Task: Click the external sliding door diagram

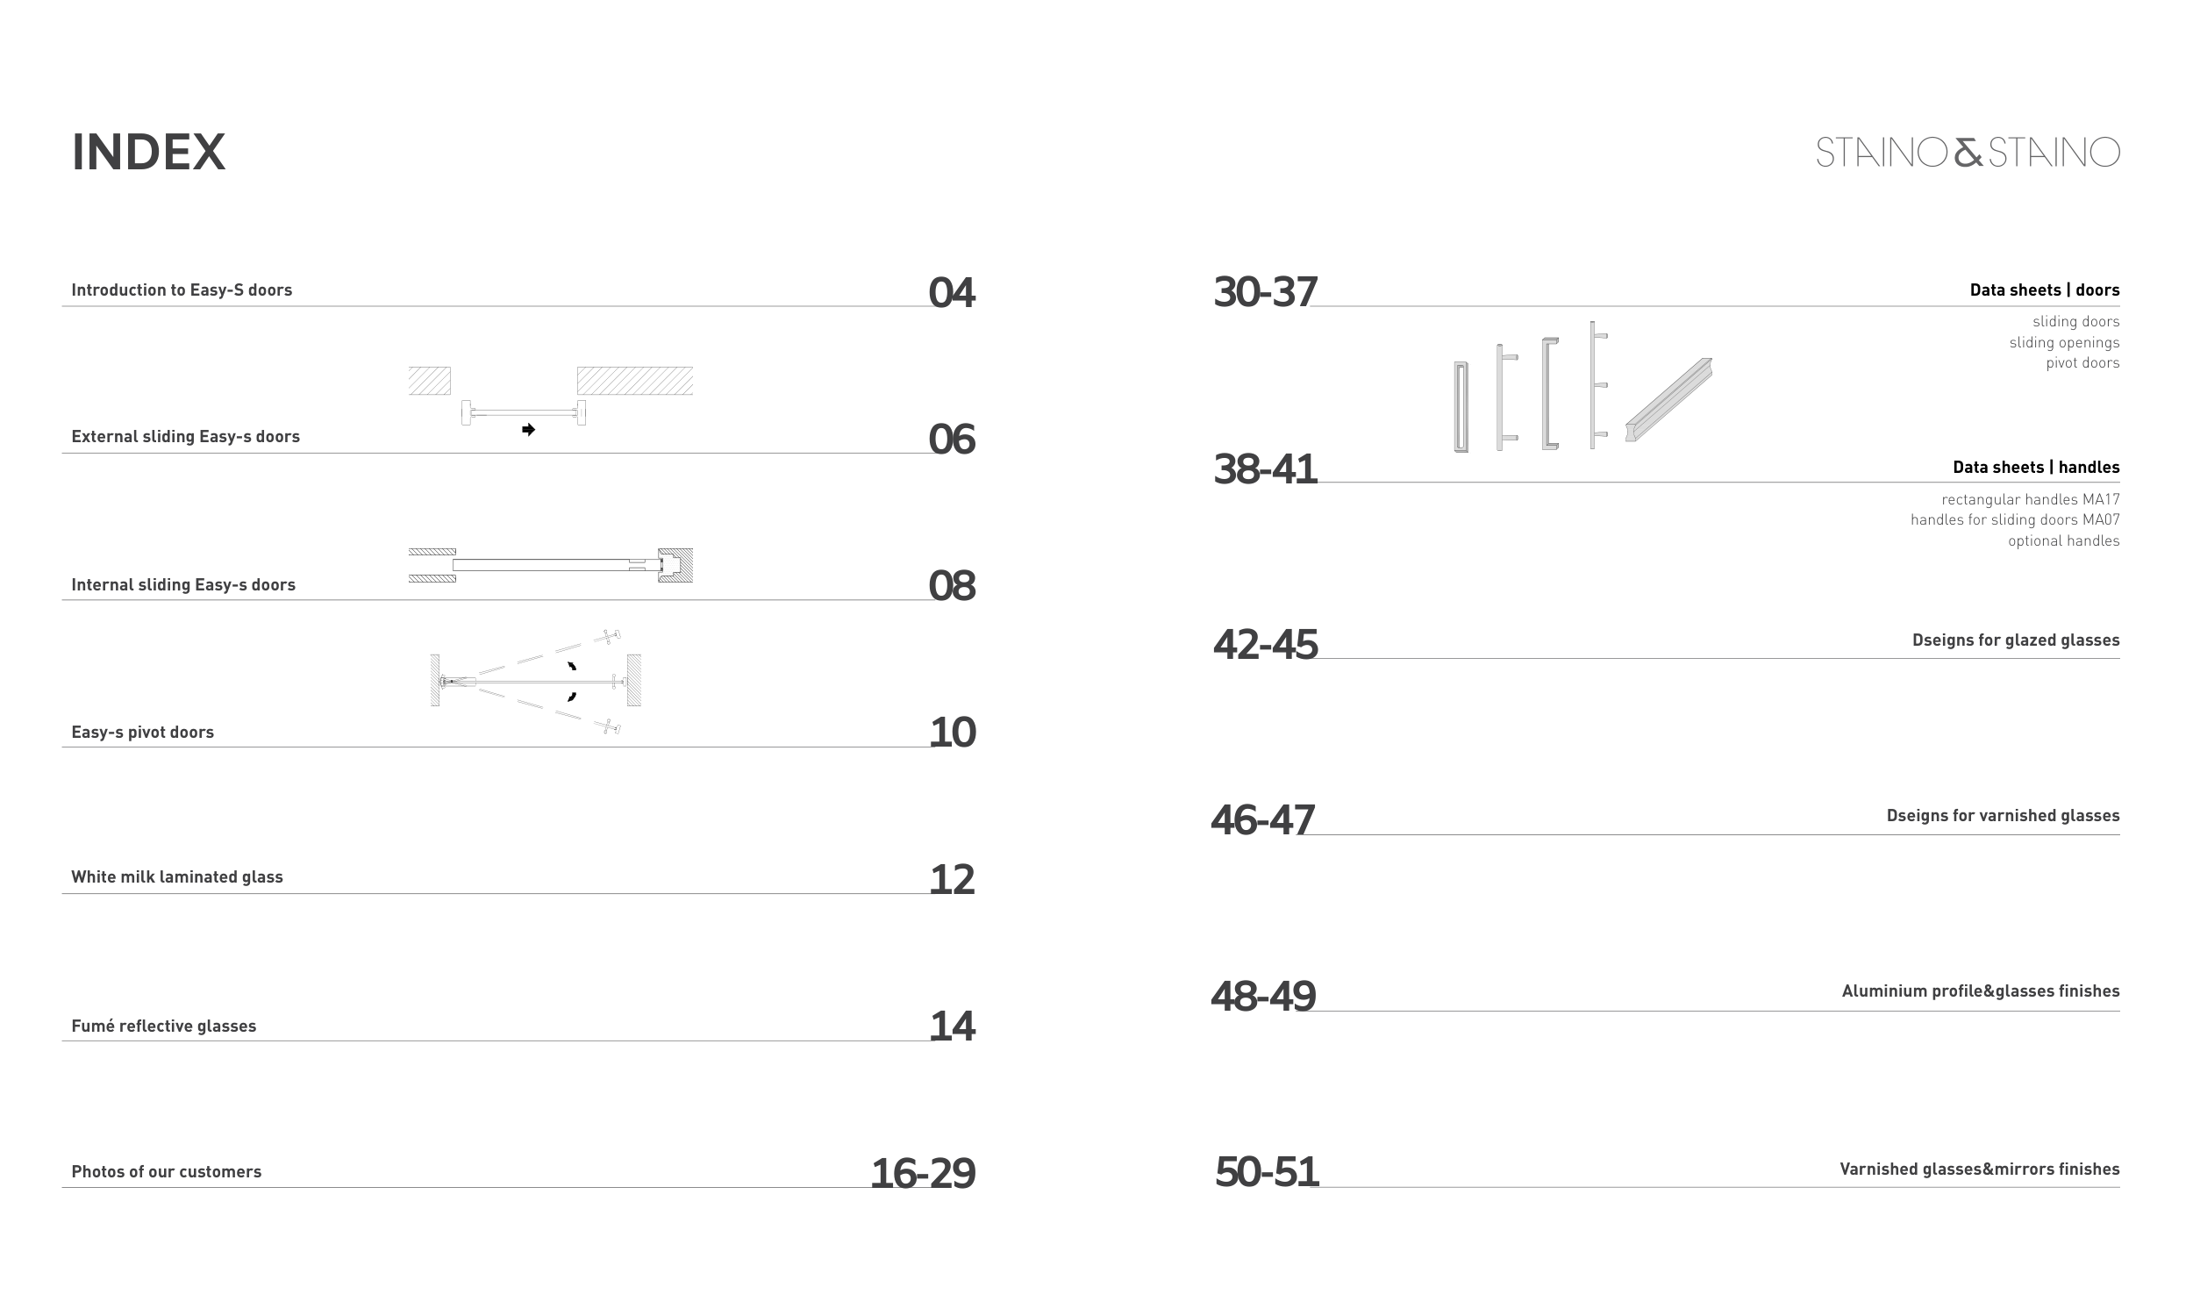Action: tap(550, 397)
